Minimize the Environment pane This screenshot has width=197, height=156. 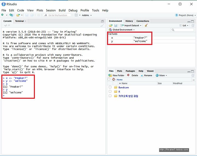189,22
